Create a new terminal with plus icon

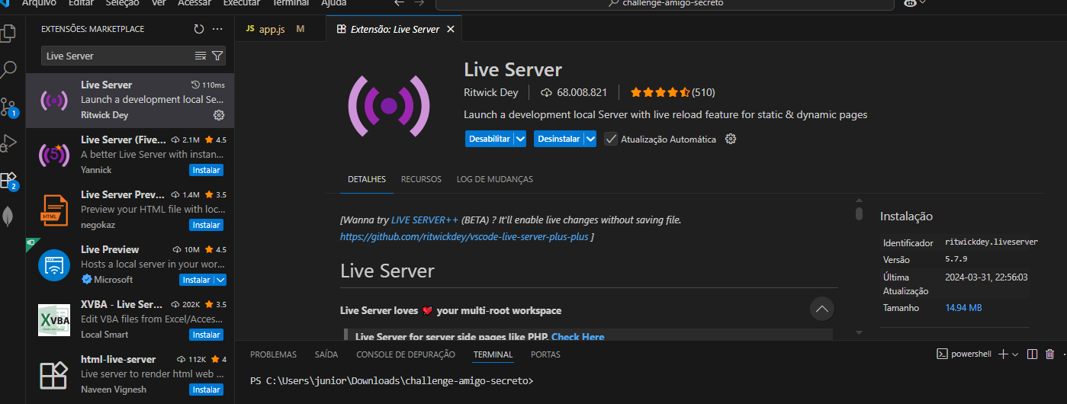[1004, 354]
